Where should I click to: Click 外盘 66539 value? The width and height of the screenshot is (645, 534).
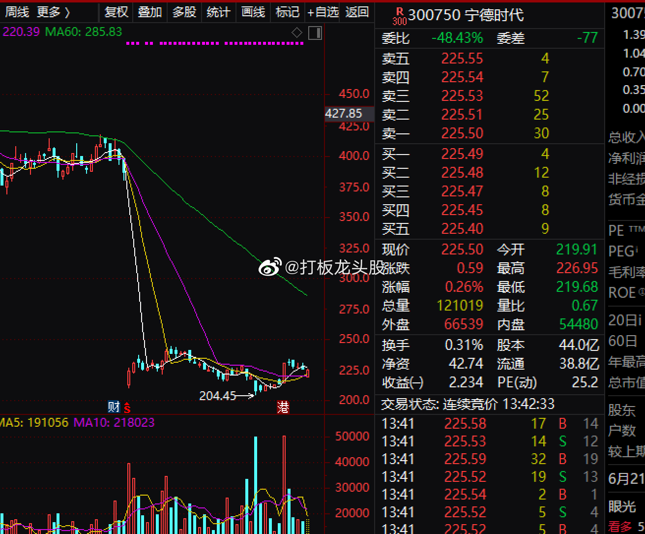point(464,324)
